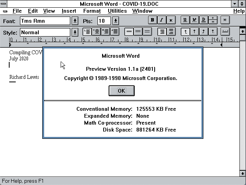
Task: Click the Style field showing Normal
Action: tap(45, 33)
